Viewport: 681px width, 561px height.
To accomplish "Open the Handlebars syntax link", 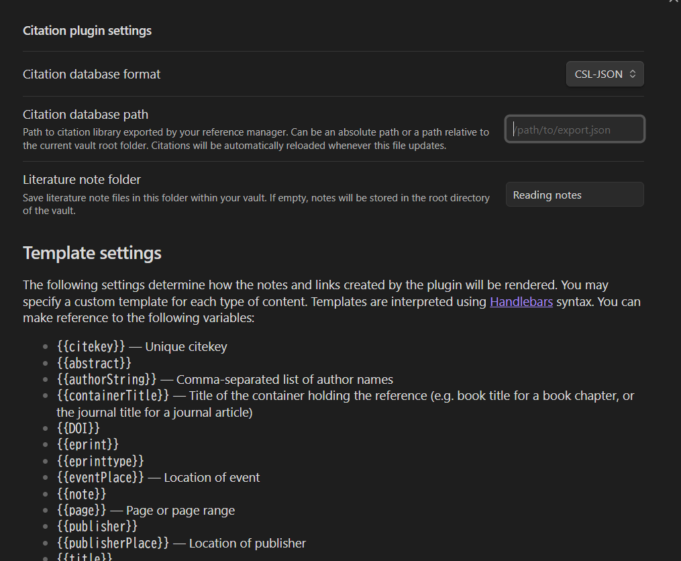I will click(x=521, y=301).
